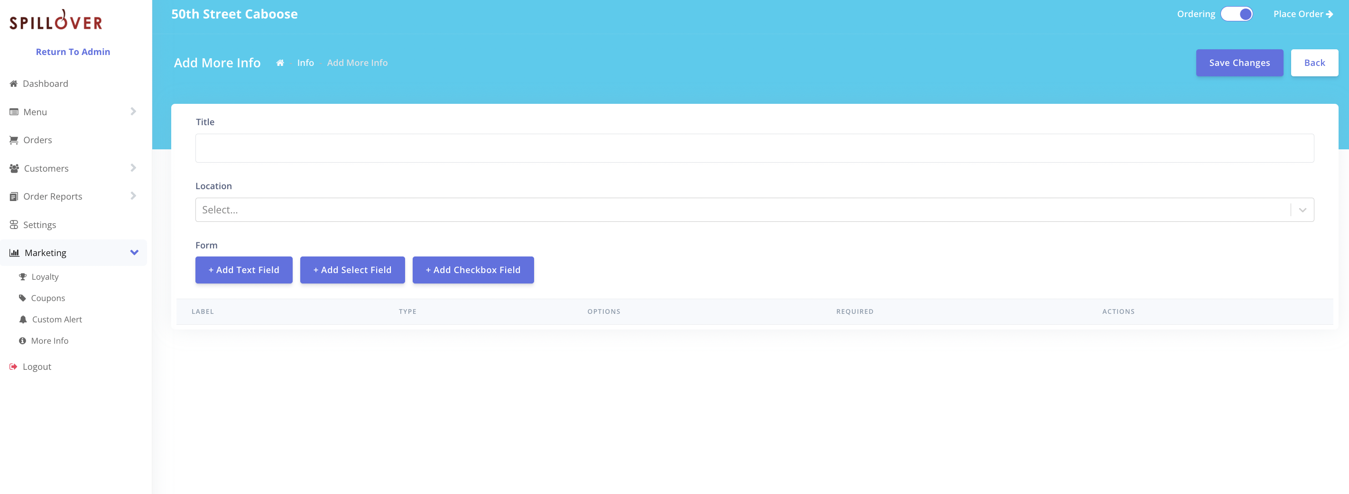Click the OPTIONS column header
The width and height of the screenshot is (1349, 494).
coord(604,311)
